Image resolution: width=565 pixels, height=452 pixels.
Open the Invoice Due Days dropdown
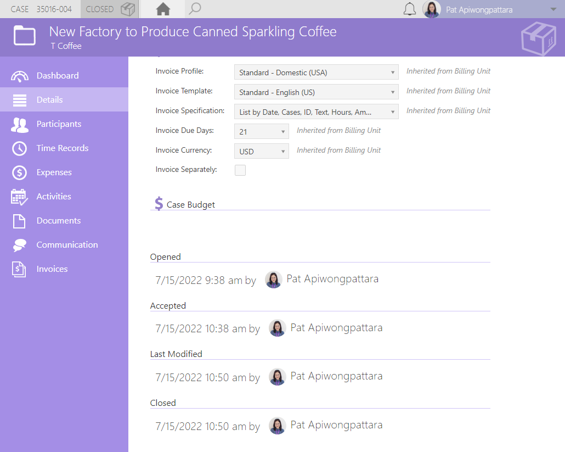(262, 132)
